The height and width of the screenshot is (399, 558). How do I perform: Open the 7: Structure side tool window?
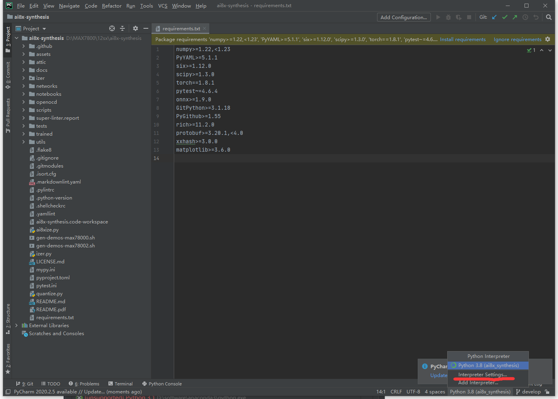pos(8,319)
